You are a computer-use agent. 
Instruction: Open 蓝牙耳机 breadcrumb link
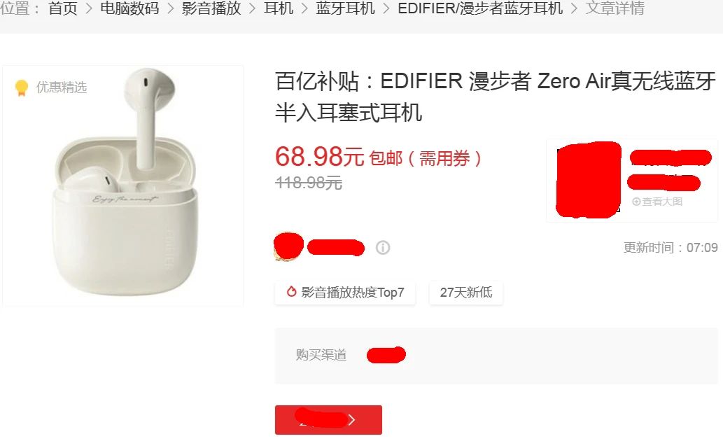345,8
